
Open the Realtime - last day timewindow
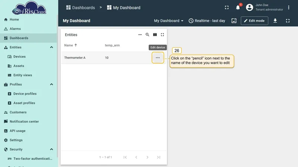click(x=207, y=21)
